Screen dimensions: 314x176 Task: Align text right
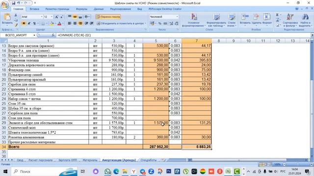click(x=80, y=23)
